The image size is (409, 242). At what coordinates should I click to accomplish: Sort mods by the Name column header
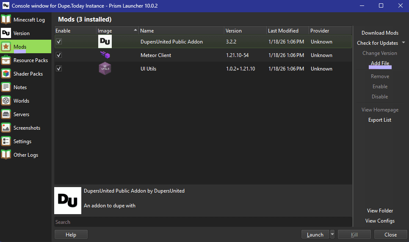point(181,30)
